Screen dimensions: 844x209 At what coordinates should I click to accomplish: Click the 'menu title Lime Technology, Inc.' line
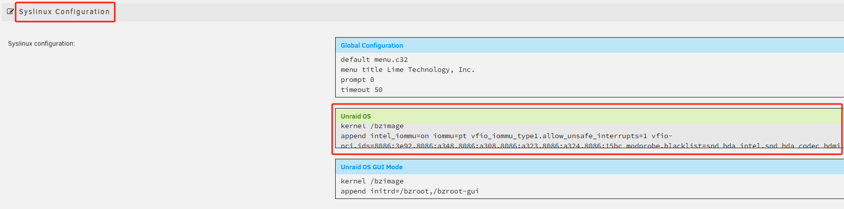(408, 70)
